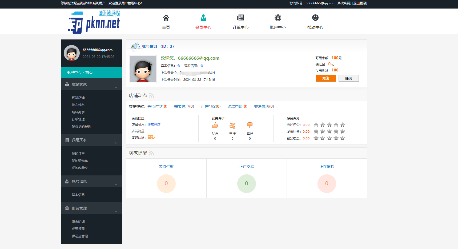Select the 会员中心 person icon
The height and width of the screenshot is (249, 458).
203,18
